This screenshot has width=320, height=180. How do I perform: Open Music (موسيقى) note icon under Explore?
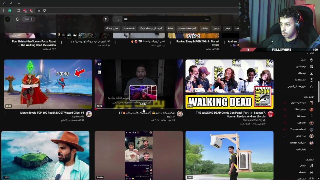tap(311, 165)
